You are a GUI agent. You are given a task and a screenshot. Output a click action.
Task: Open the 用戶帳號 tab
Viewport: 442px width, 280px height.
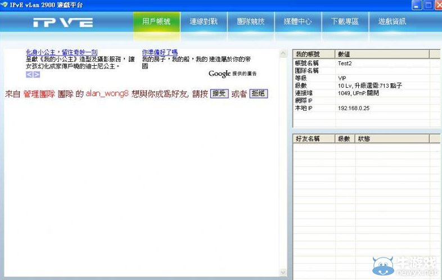pyautogui.click(x=156, y=22)
